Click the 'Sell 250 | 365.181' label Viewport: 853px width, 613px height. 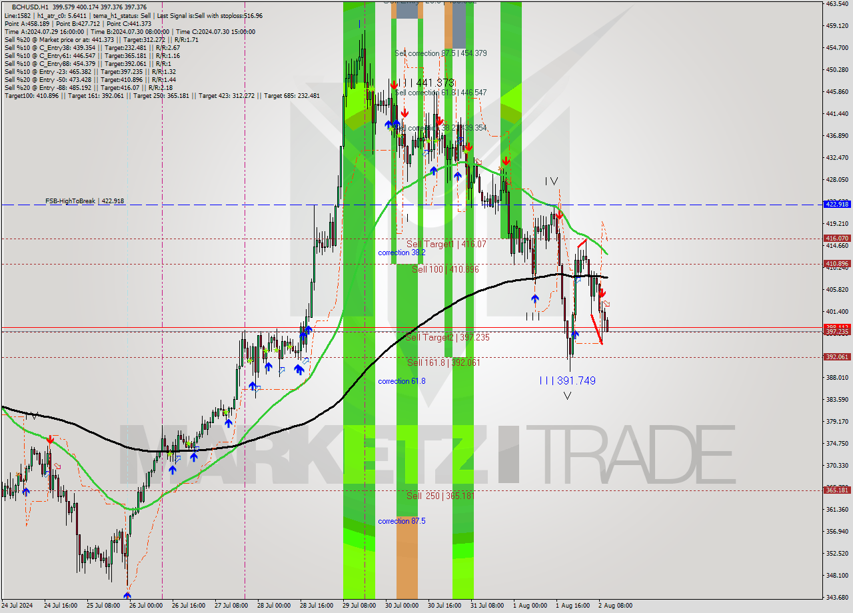(x=440, y=496)
